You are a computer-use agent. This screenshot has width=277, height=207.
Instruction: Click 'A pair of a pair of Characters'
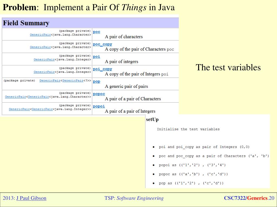tap(133, 99)
